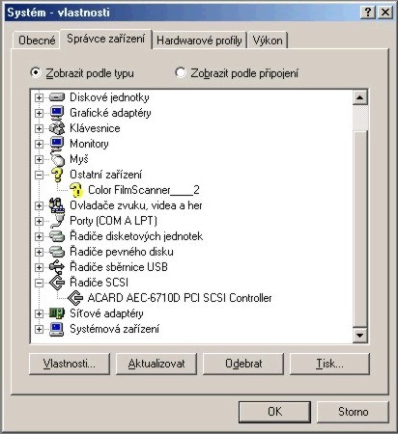Collapse the Ostatní zařízení node
The image size is (398, 434).
point(39,175)
